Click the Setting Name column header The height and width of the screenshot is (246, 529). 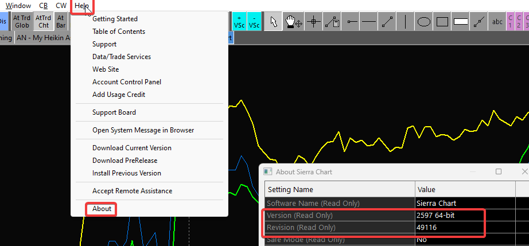point(340,189)
